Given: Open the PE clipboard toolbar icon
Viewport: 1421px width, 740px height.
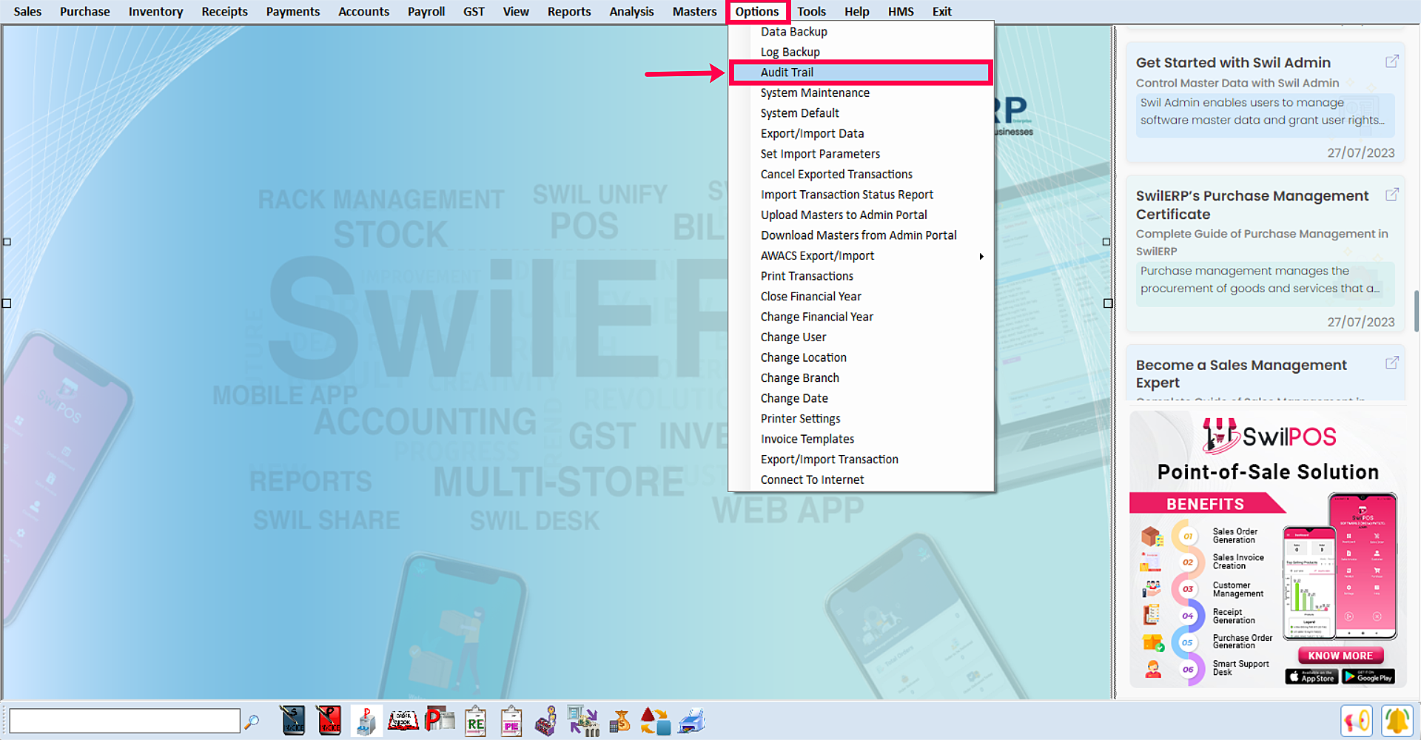Looking at the screenshot, I should tap(511, 721).
